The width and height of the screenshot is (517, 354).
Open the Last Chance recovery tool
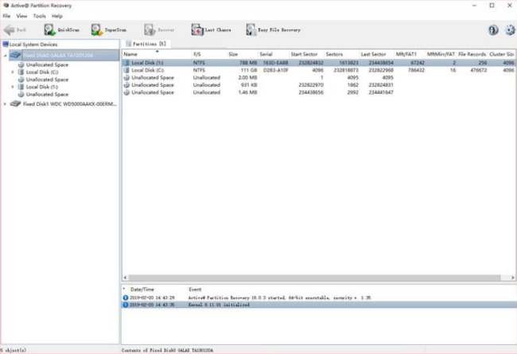211,30
